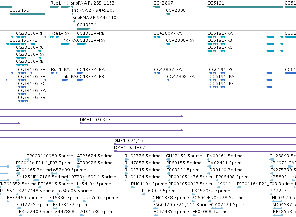Click the RH01104.3prime EST label
Screen dimensions: 296x217
pyautogui.click(x=149, y=184)
